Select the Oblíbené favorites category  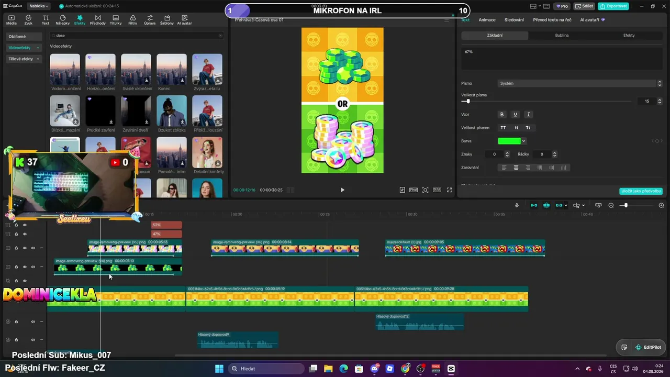click(24, 37)
